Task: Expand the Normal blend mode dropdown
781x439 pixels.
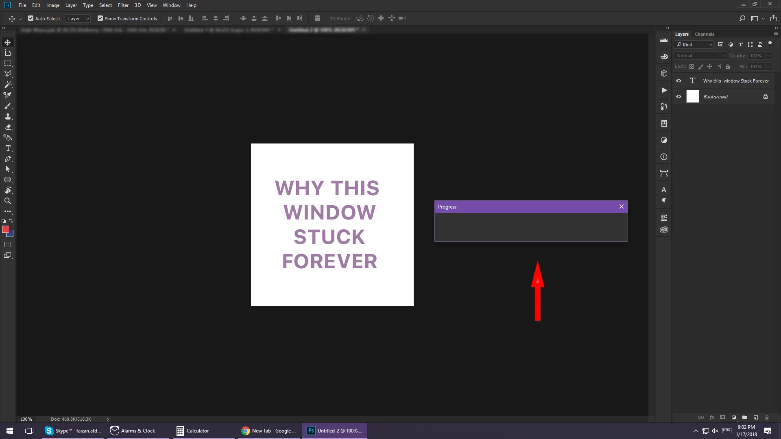Action: (700, 56)
